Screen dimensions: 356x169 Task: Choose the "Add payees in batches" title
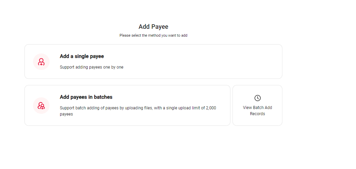point(86,97)
